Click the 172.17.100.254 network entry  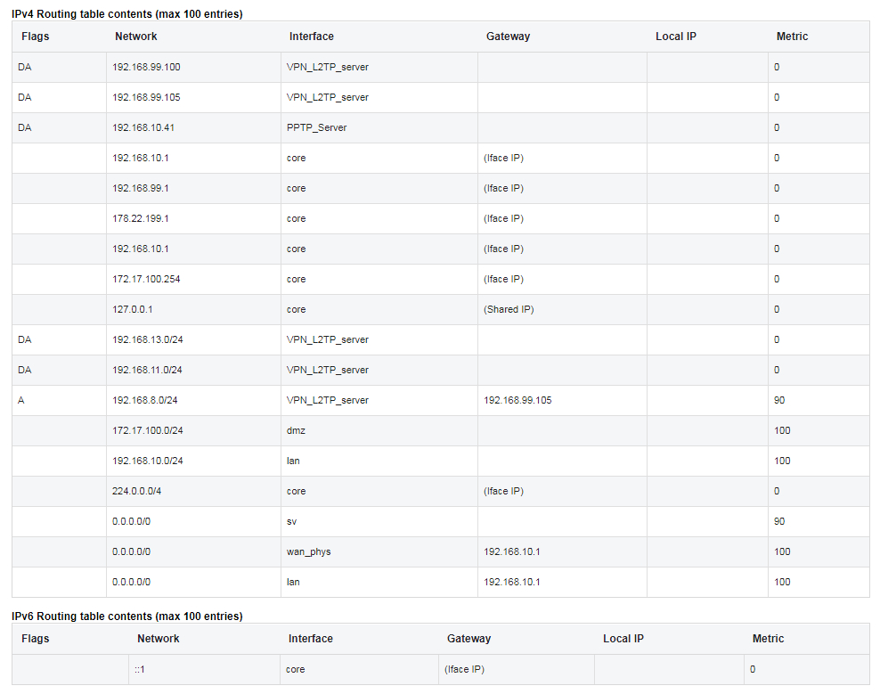[146, 280]
